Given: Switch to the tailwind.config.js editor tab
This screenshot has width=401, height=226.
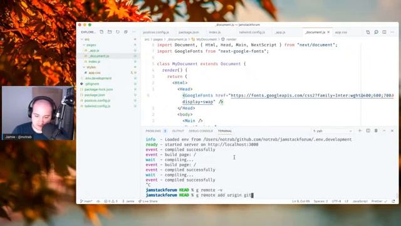Looking at the screenshot, I should tap(252, 32).
